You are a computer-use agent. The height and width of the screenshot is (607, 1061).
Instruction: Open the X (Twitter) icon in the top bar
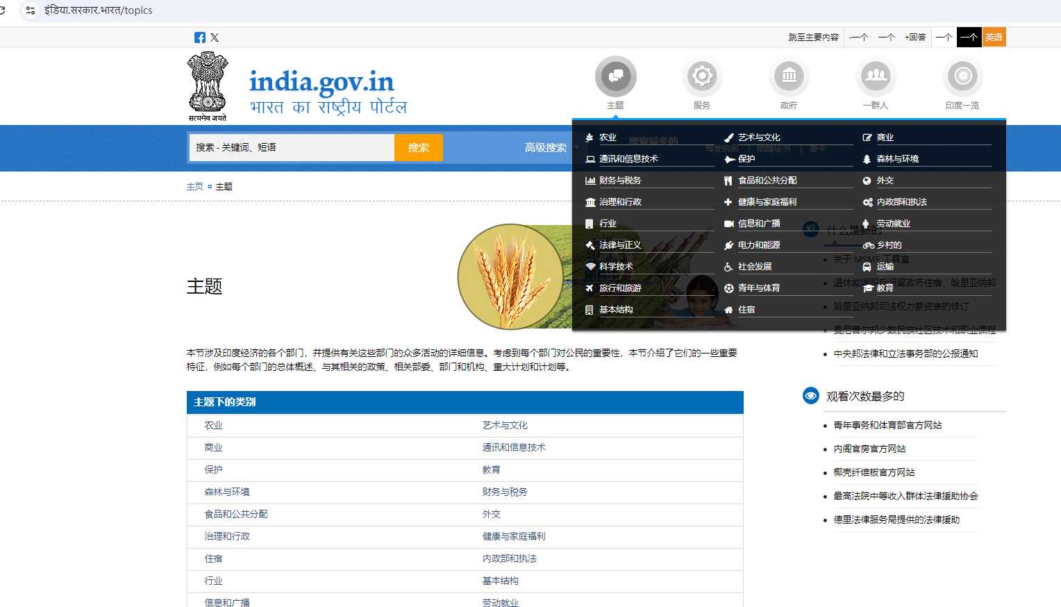click(x=215, y=38)
